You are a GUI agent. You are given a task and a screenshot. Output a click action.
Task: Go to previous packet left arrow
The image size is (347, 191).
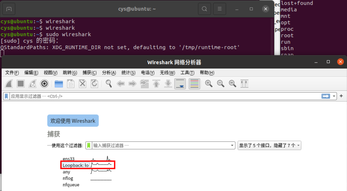coord(121,84)
